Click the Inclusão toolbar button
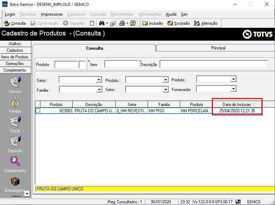Viewport: 275px width, 205px height. [x=153, y=23]
